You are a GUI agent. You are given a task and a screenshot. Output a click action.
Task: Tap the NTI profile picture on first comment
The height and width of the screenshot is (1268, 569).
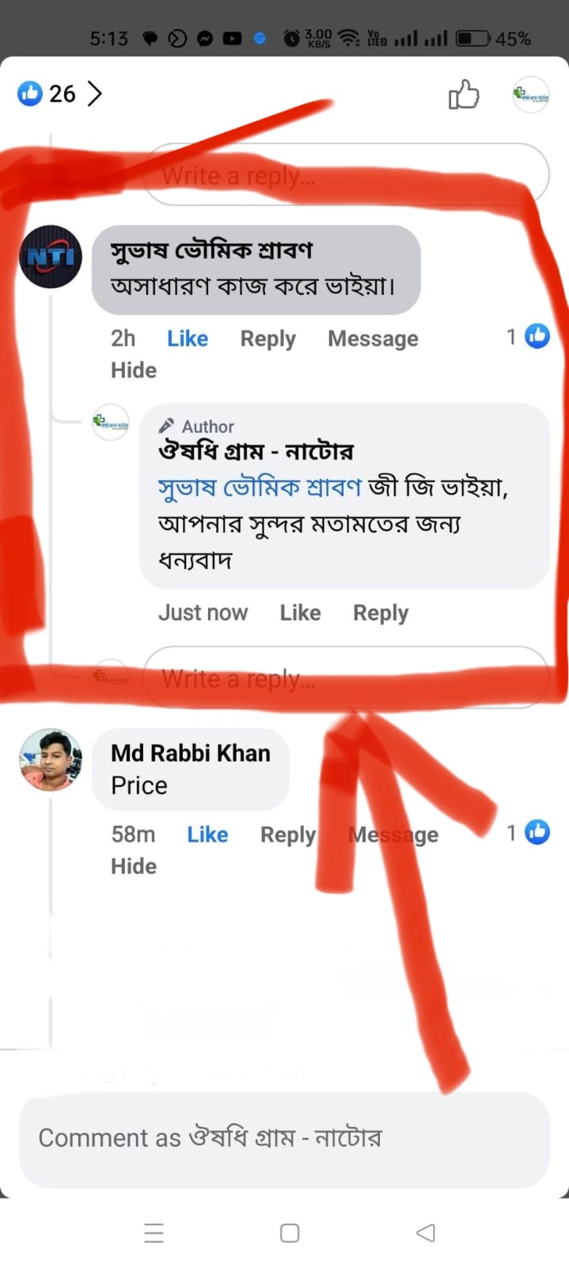click(x=50, y=258)
